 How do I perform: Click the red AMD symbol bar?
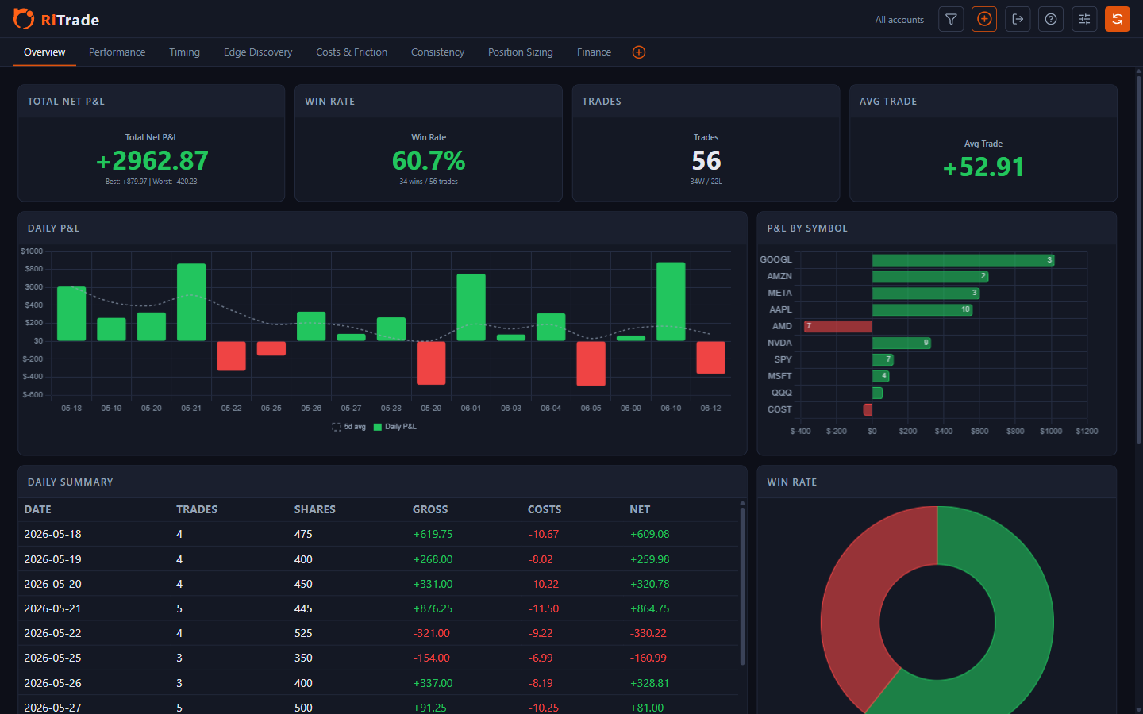click(838, 326)
